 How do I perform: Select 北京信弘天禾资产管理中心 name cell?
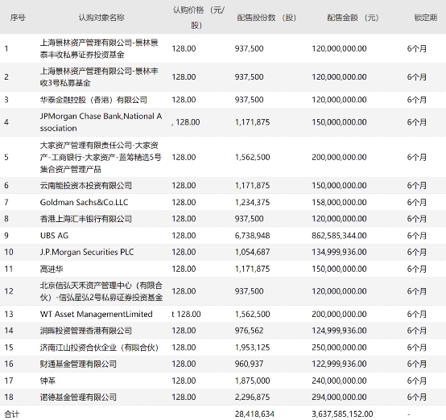tap(101, 291)
